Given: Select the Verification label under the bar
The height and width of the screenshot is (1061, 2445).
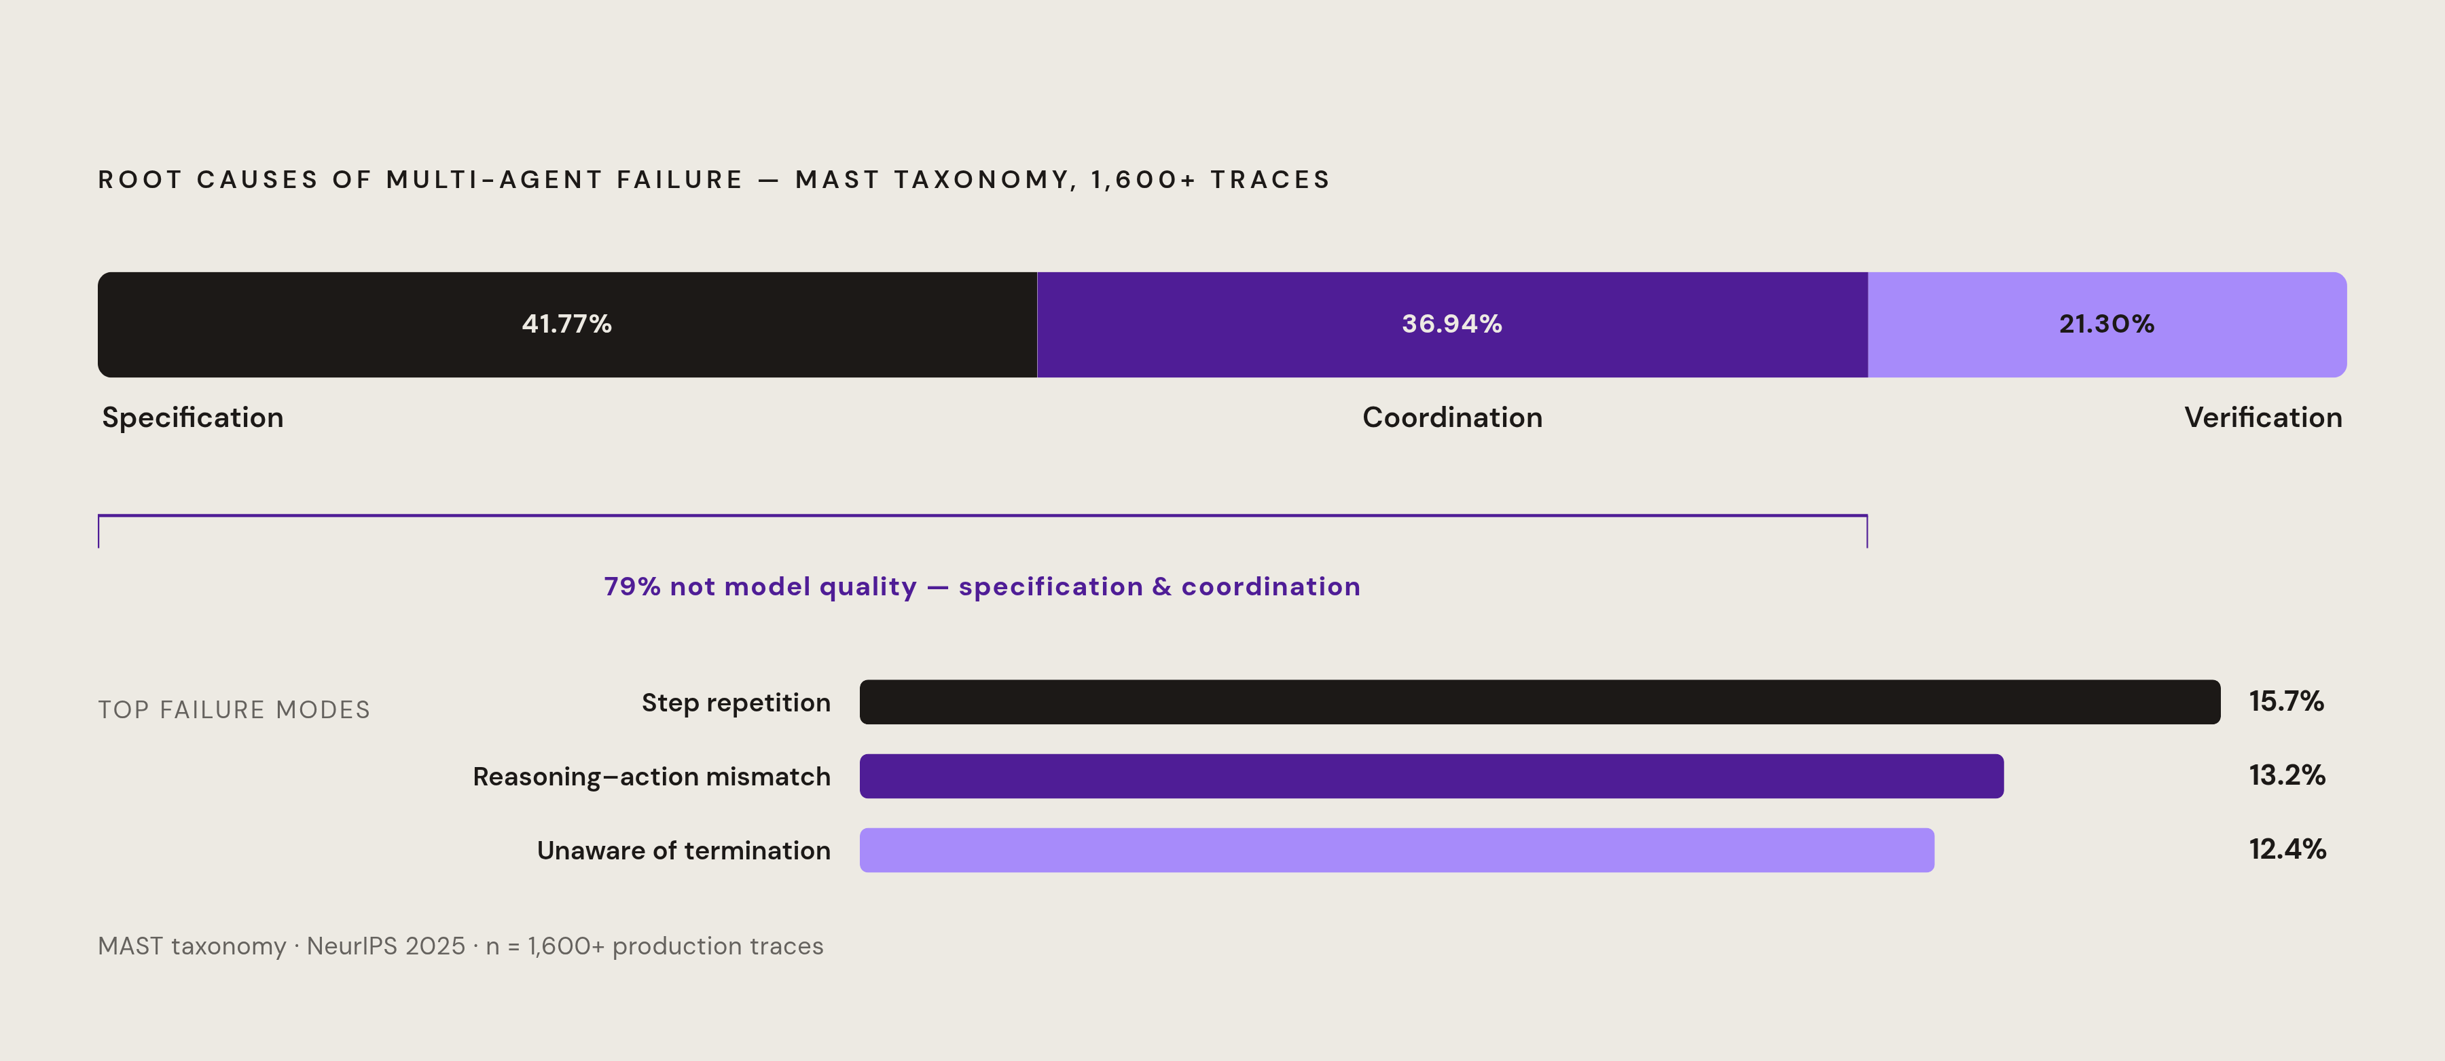Looking at the screenshot, I should (x=2263, y=417).
